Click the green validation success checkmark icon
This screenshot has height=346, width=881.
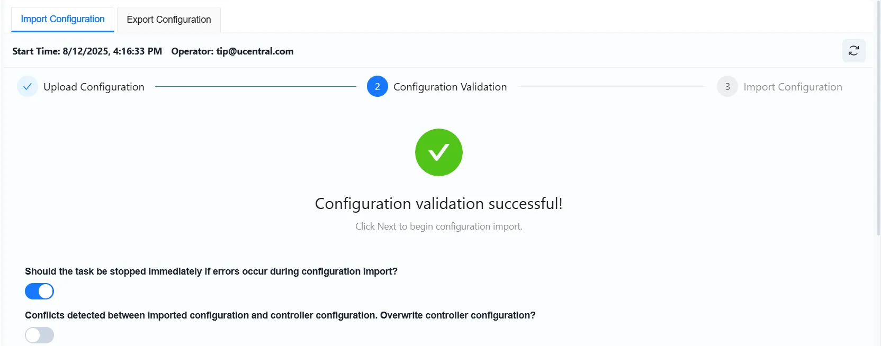439,152
